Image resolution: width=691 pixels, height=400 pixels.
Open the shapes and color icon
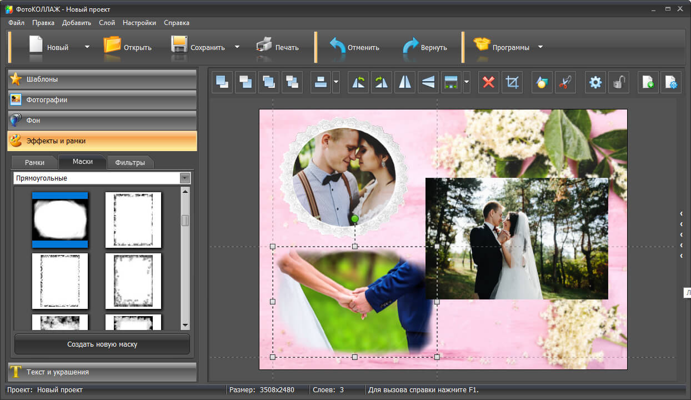pyautogui.click(x=542, y=82)
